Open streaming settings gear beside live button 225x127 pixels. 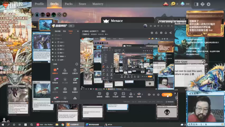158,95
